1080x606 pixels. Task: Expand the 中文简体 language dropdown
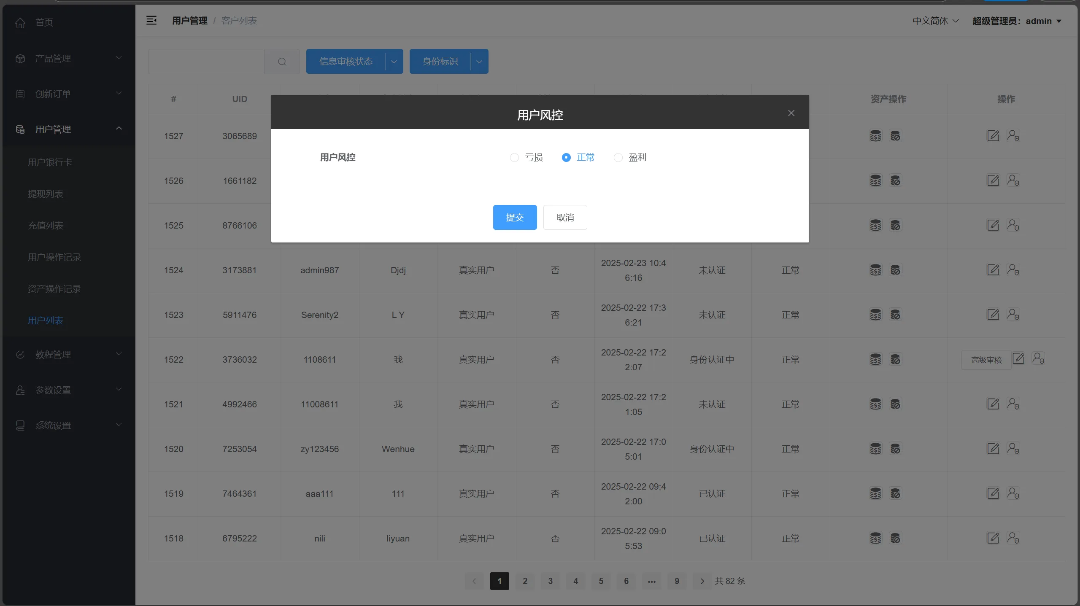tap(935, 21)
